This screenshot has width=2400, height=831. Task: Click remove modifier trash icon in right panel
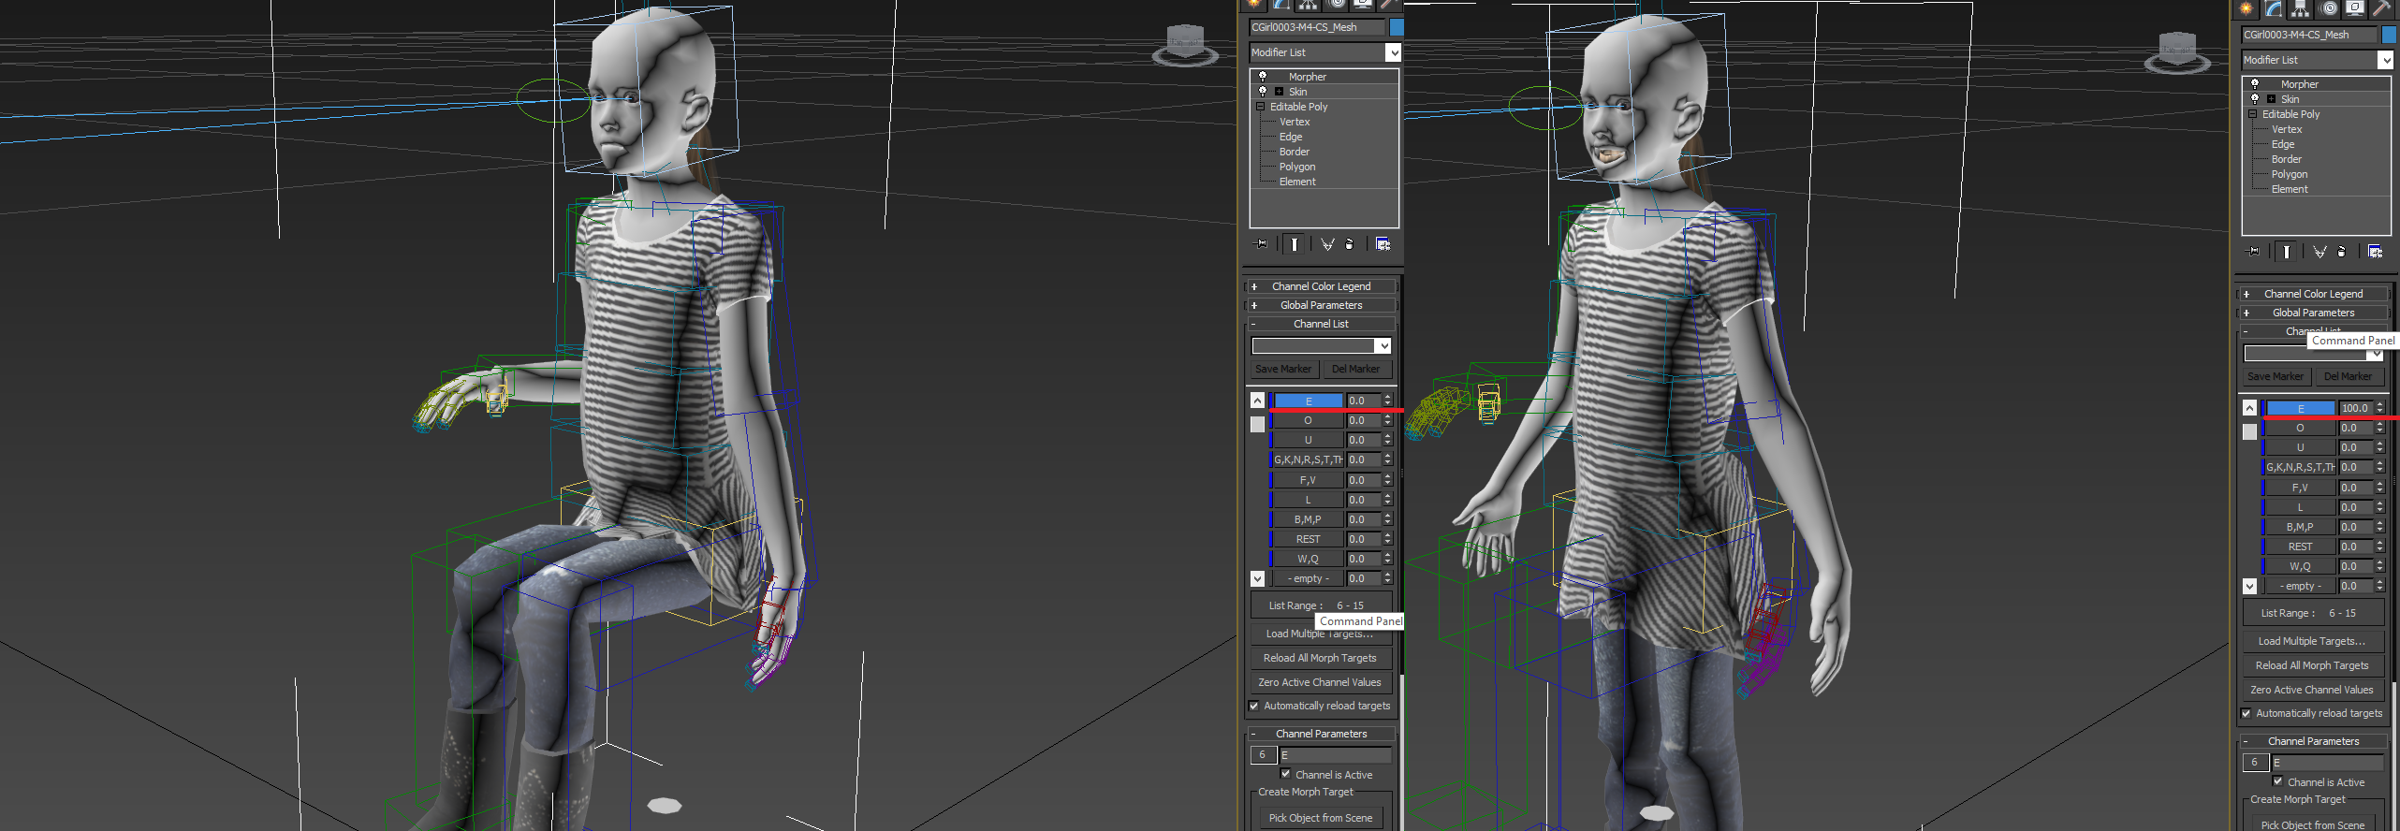pos(2341,252)
